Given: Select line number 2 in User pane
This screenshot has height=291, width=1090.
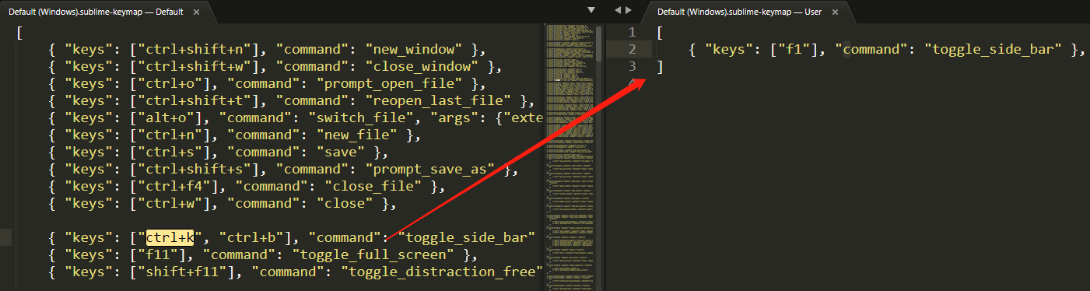Looking at the screenshot, I should 632,50.
